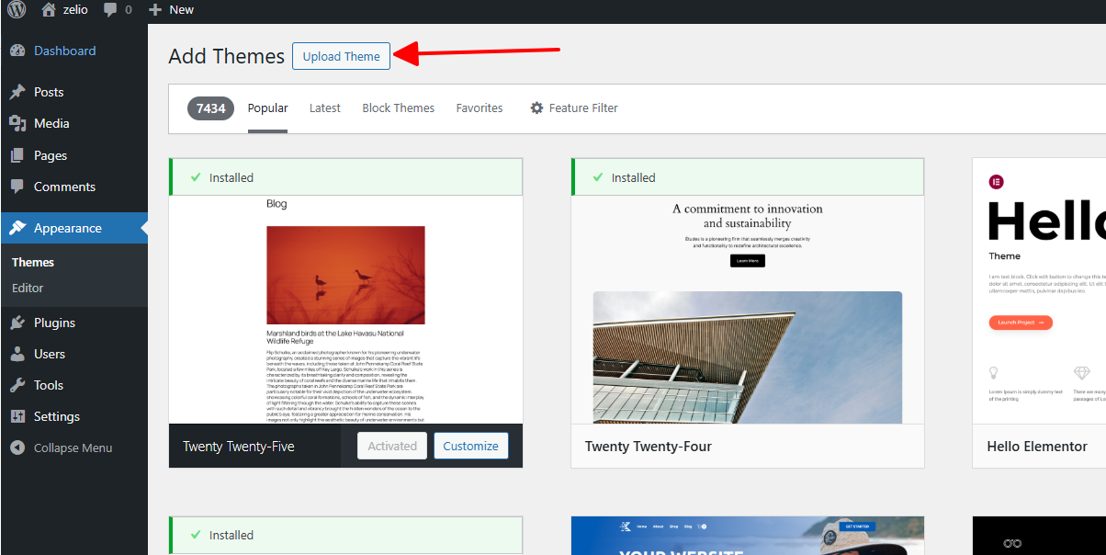Click the Hello Elementor theme name
The image size is (1106, 555).
click(1037, 446)
